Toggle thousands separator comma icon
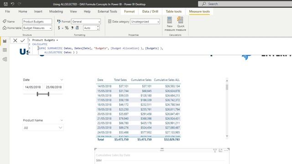The image size is (292, 164). tap(72, 28)
